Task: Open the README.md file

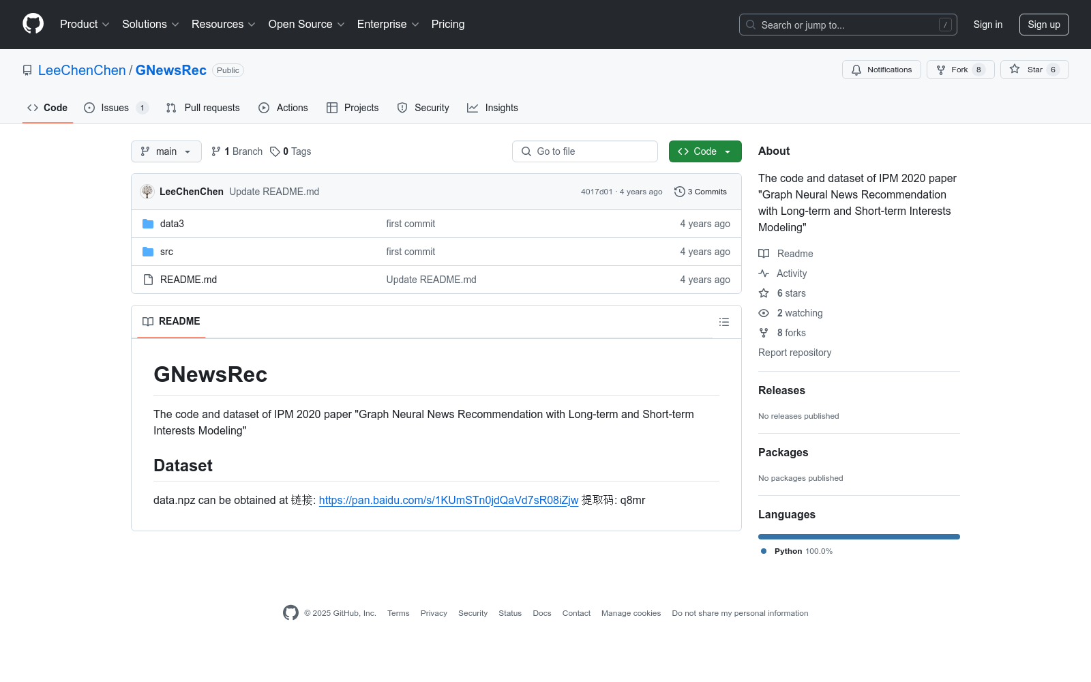Action: (x=188, y=280)
